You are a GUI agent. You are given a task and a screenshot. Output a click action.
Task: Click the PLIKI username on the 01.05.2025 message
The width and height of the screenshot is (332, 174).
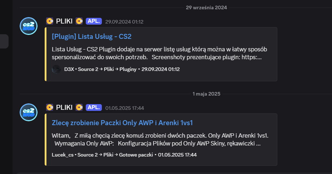(64, 107)
